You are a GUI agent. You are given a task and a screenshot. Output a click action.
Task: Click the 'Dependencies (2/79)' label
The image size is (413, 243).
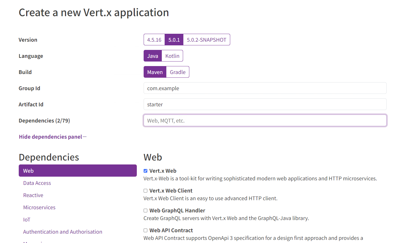pyautogui.click(x=44, y=121)
